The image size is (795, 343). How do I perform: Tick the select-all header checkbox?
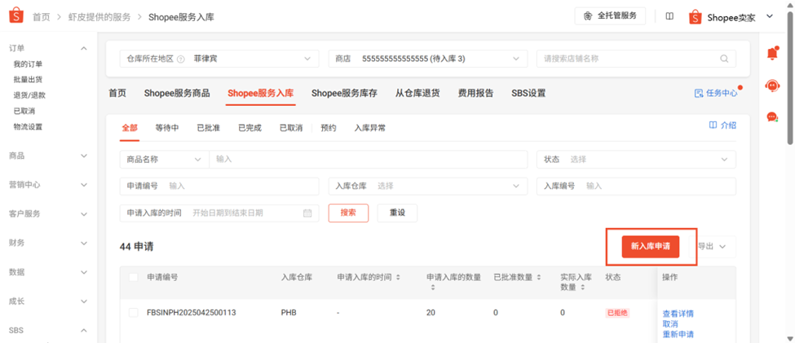pyautogui.click(x=134, y=277)
